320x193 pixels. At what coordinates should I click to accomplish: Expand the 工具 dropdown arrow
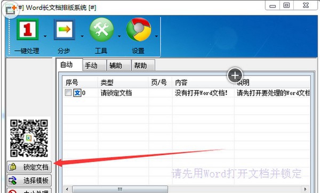[x=119, y=36]
